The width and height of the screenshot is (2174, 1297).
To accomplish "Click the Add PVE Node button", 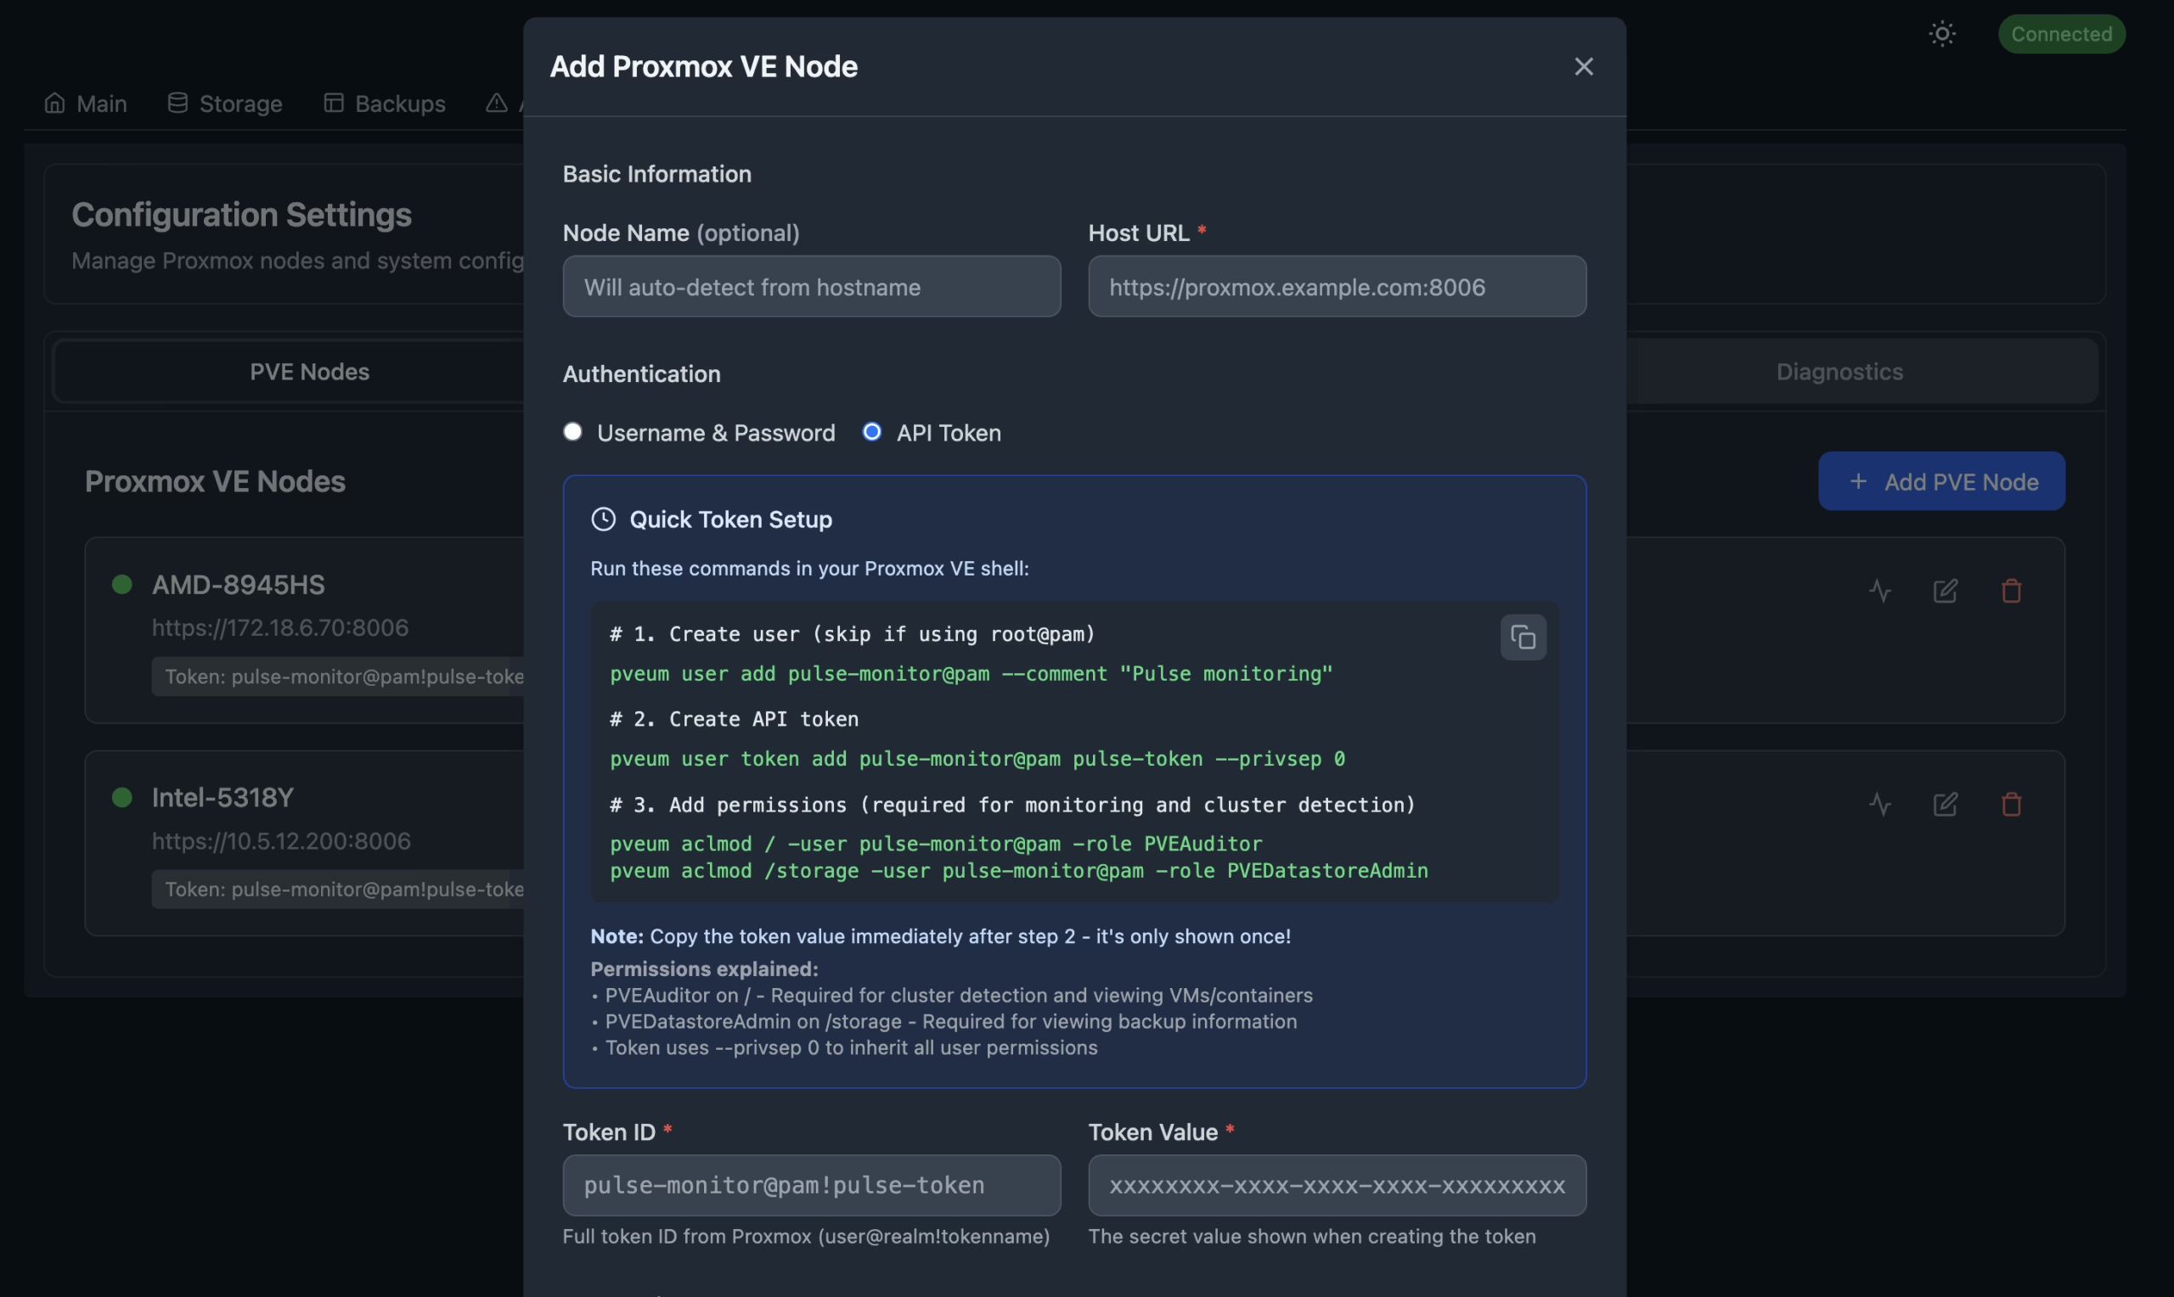I will [x=1941, y=480].
